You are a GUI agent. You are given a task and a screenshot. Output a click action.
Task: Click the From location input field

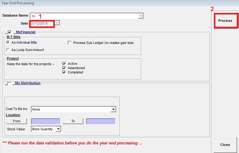(46, 121)
